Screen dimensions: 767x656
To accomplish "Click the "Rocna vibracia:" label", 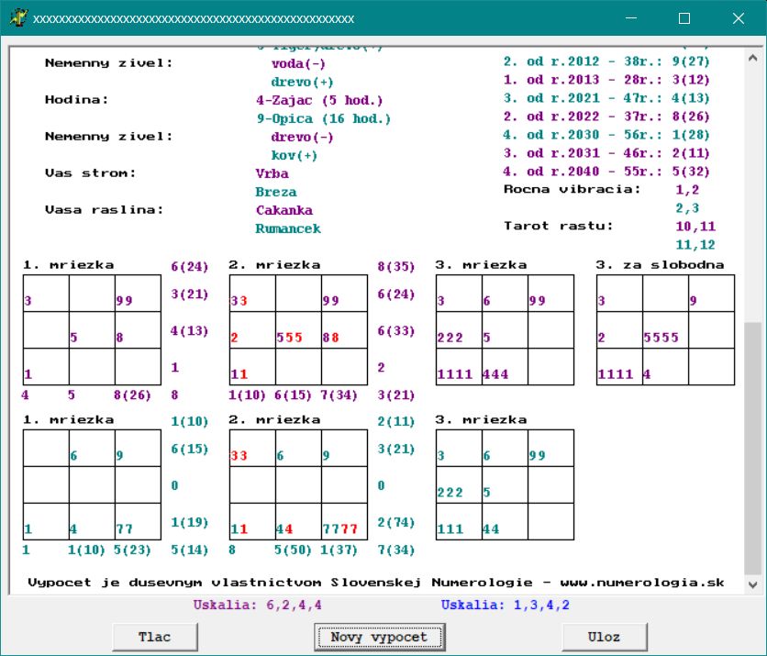I will pyautogui.click(x=572, y=189).
